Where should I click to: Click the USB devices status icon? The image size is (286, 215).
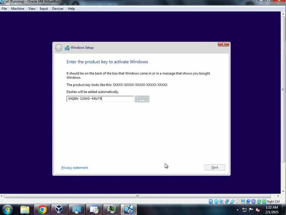(232, 202)
